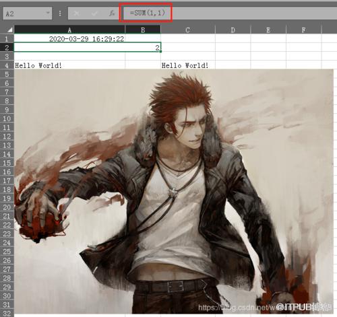Select row 15 header

(7, 163)
